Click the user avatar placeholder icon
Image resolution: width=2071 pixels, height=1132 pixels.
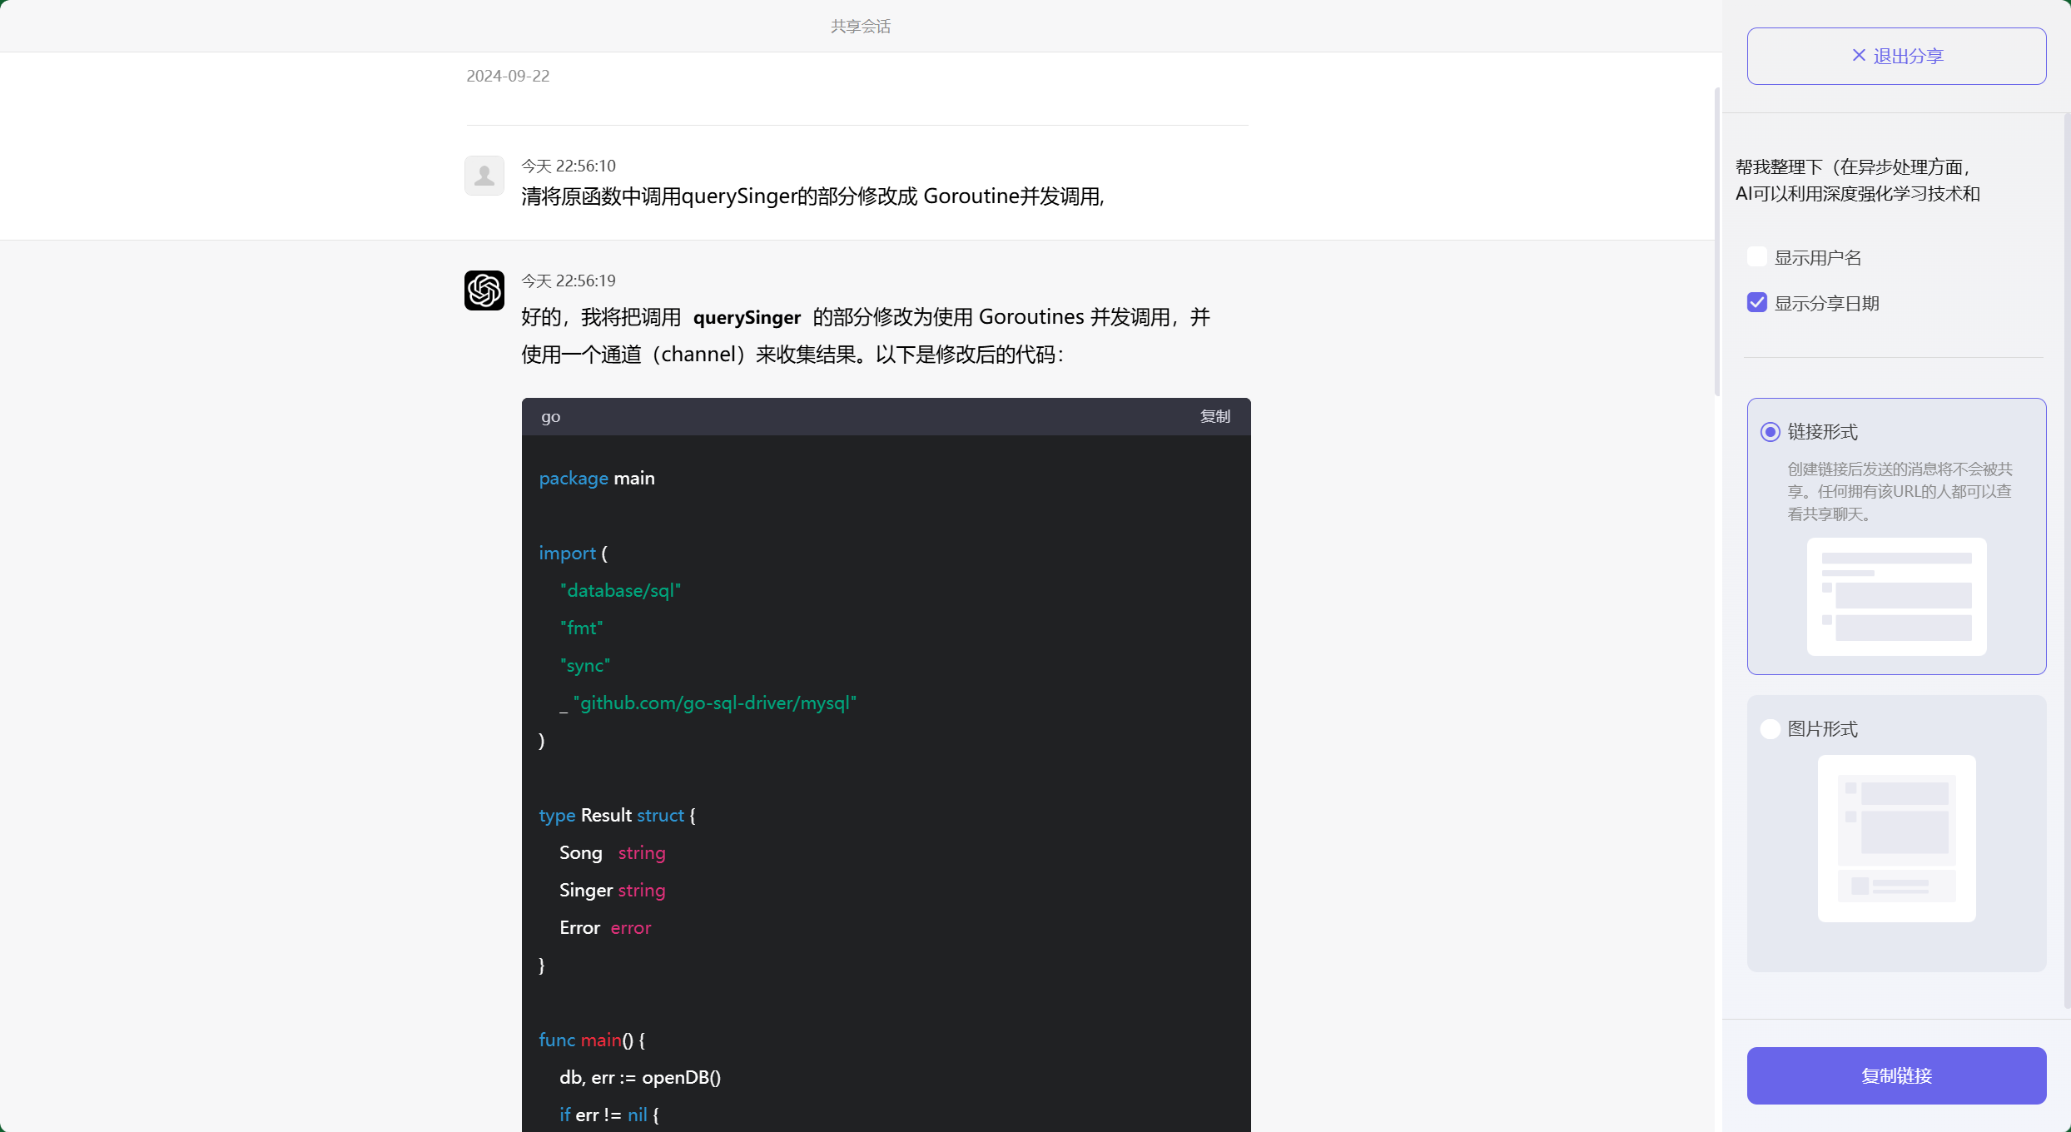click(484, 176)
